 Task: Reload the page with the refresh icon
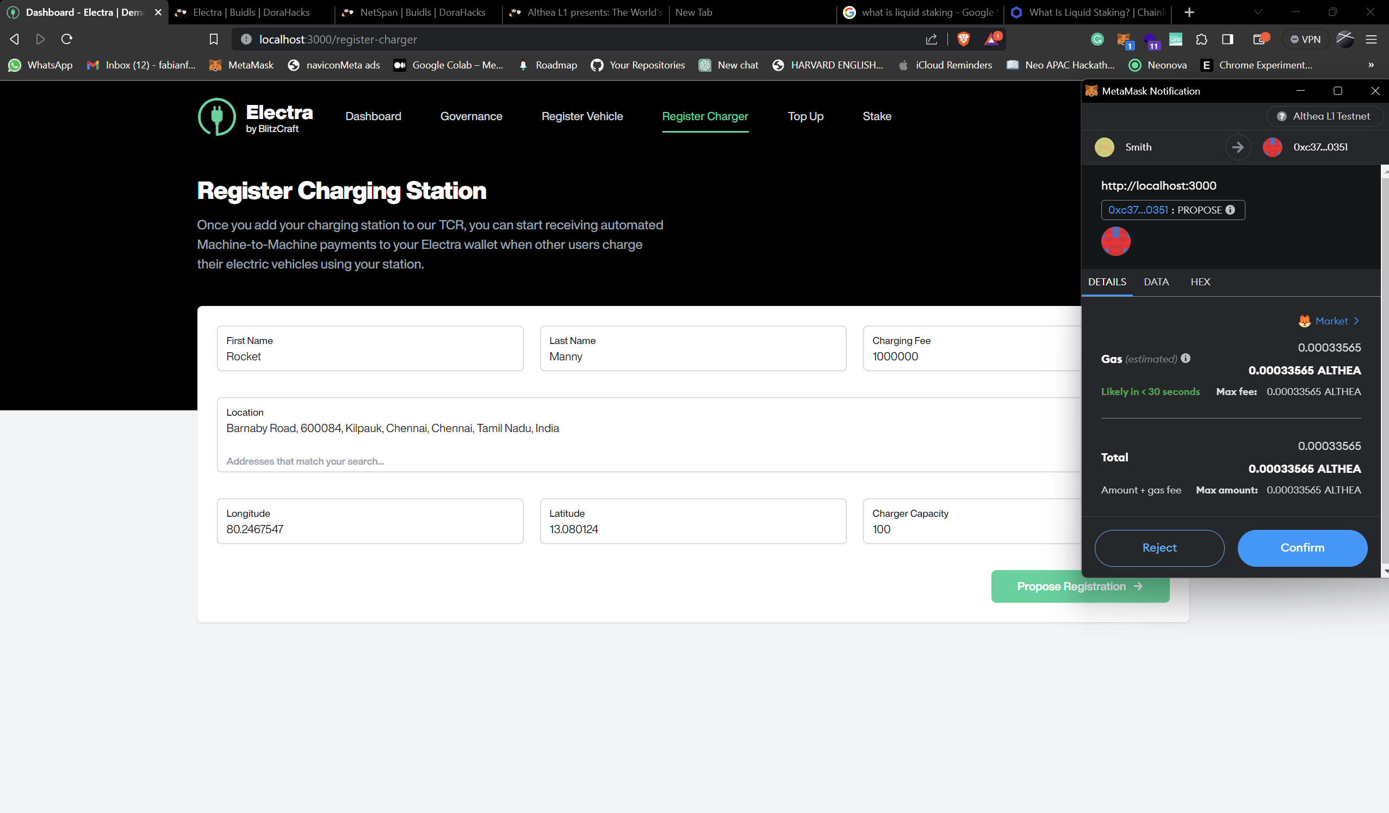pyautogui.click(x=67, y=39)
